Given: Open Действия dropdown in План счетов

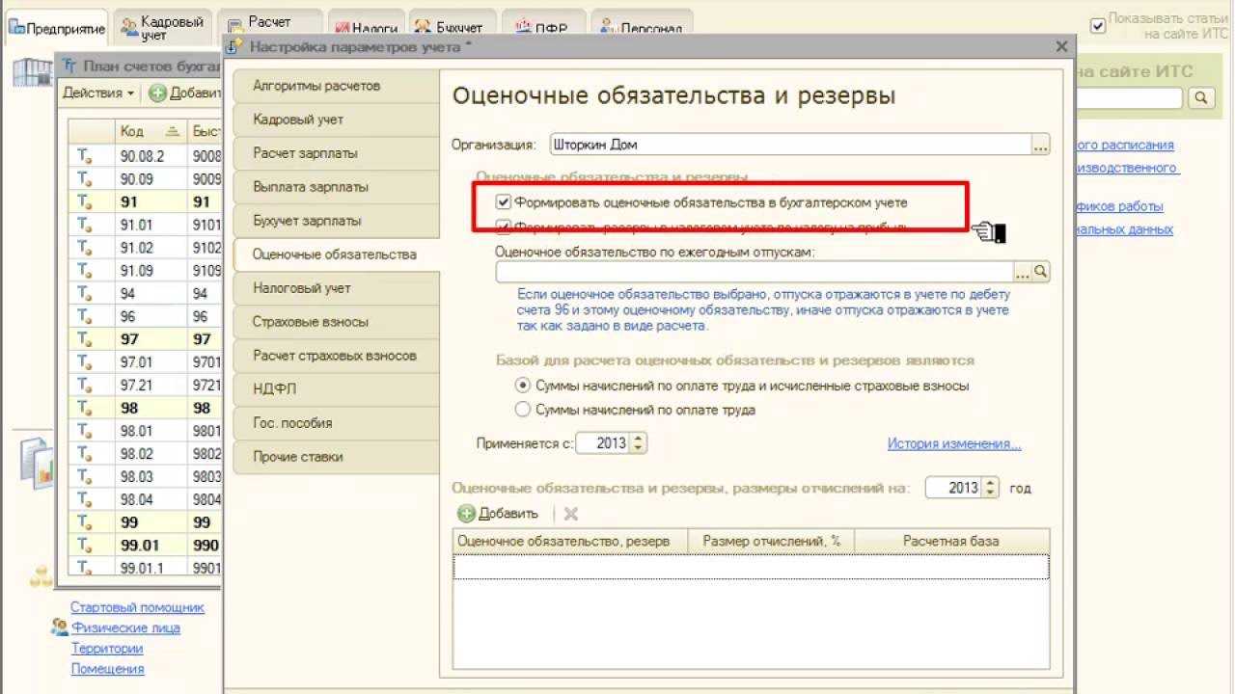Looking at the screenshot, I should (98, 93).
